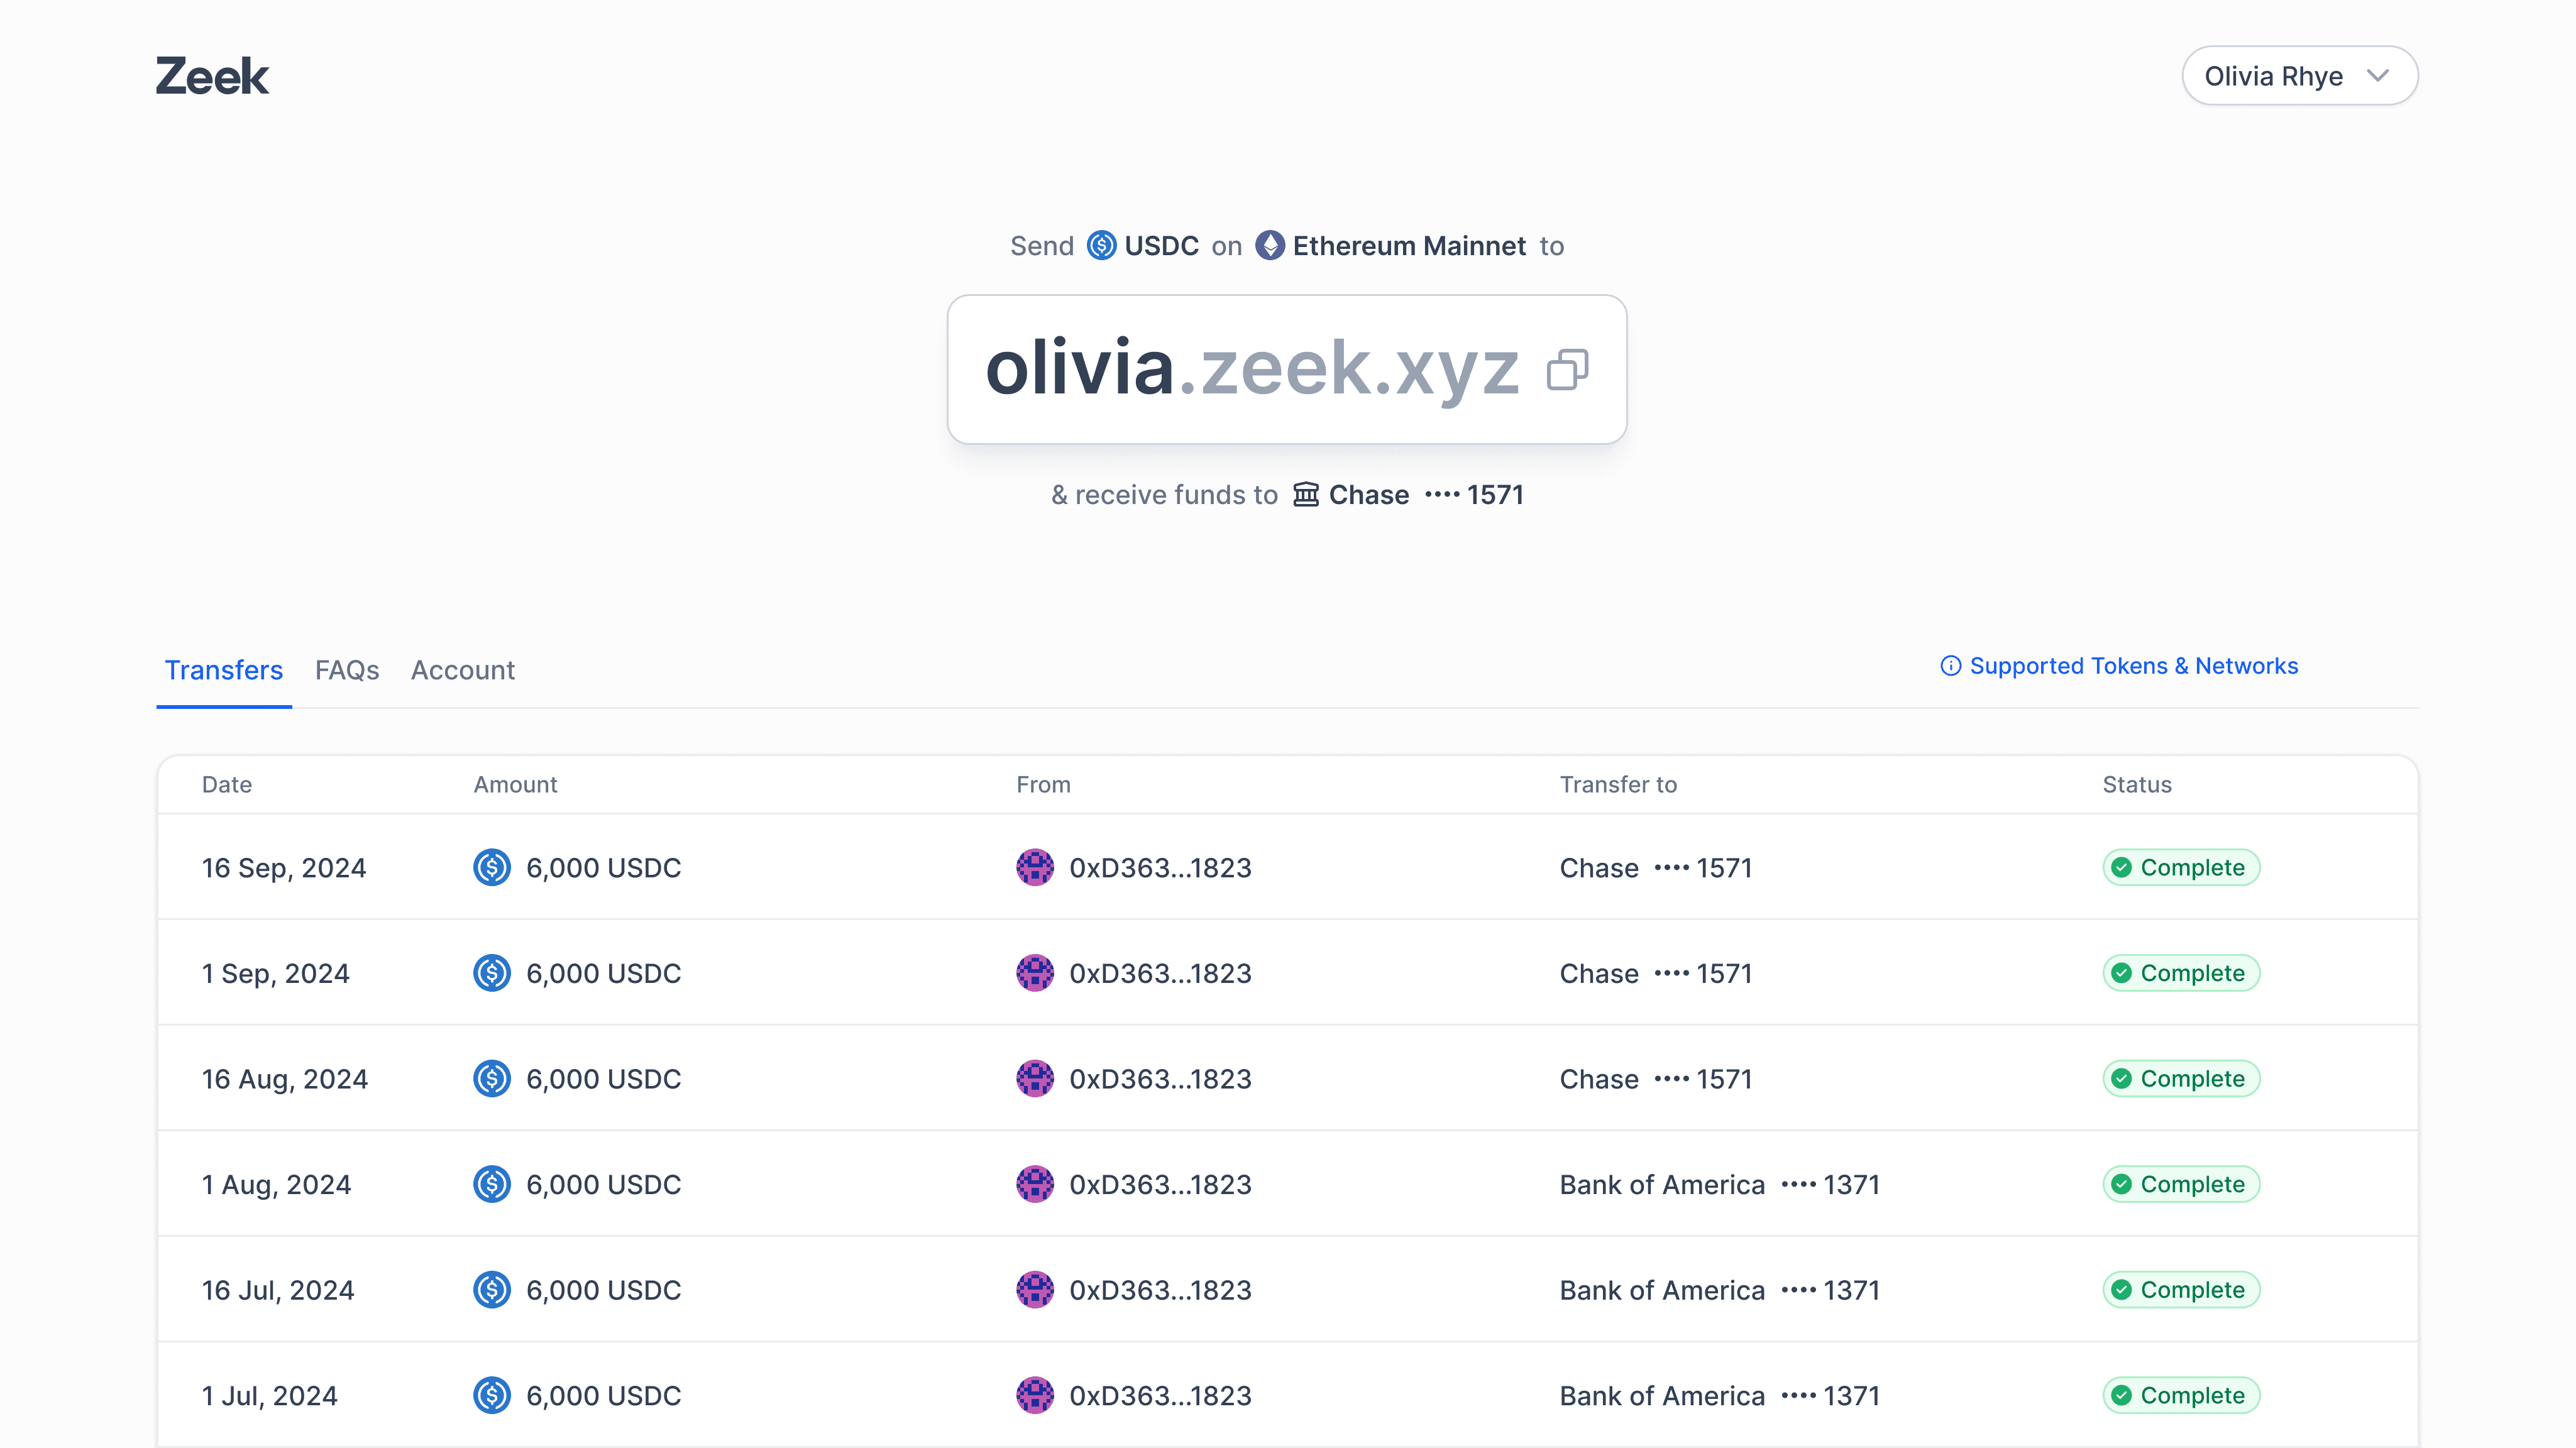This screenshot has height=1448, width=2576.
Task: Copy the olivia.zeek.xyz address
Action: coord(1567,369)
